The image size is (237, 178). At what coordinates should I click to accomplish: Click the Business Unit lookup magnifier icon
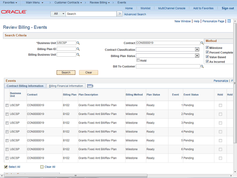click(78, 43)
